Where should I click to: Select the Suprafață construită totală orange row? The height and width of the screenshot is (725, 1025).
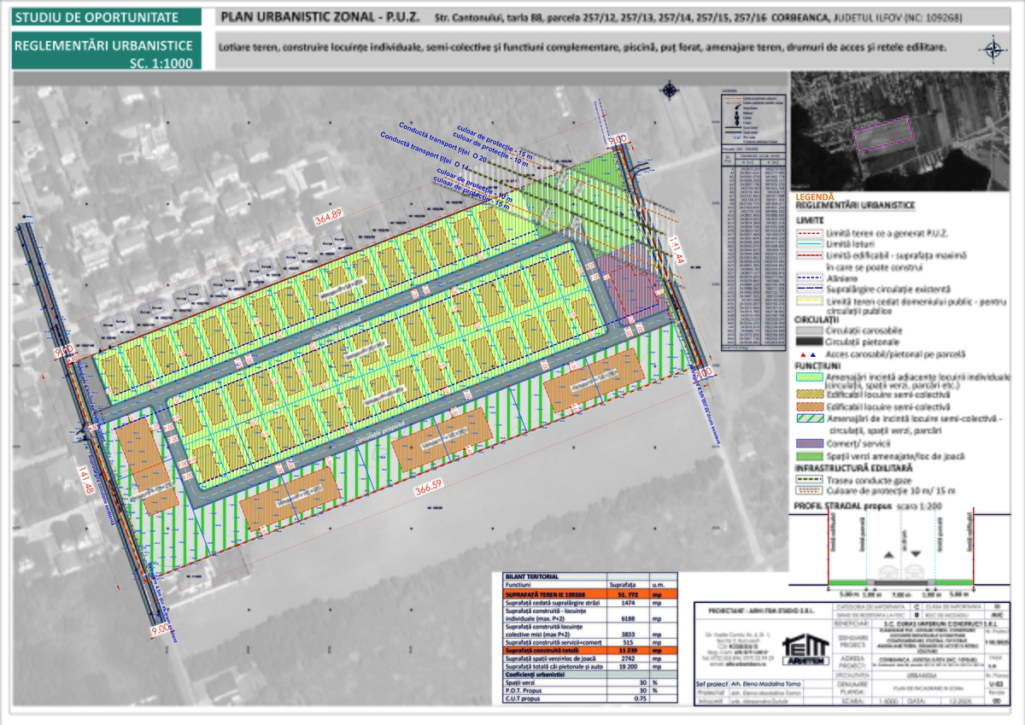588,652
